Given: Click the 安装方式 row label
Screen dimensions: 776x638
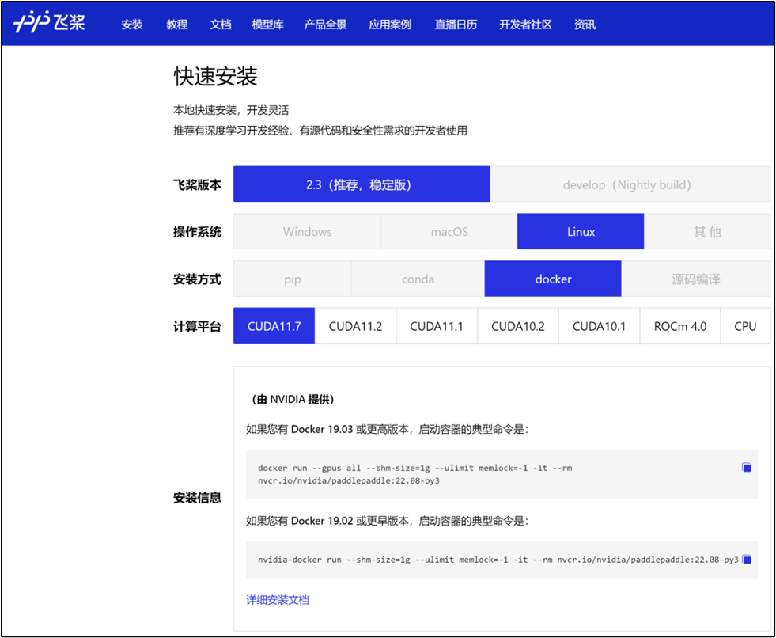Looking at the screenshot, I should click(x=197, y=279).
